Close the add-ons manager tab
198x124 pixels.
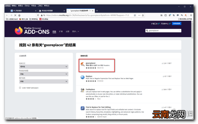tap(64, 11)
